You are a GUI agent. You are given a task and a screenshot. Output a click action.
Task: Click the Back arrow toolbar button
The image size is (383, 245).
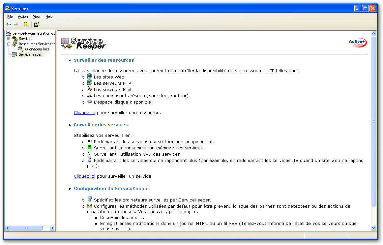[x=9, y=24]
